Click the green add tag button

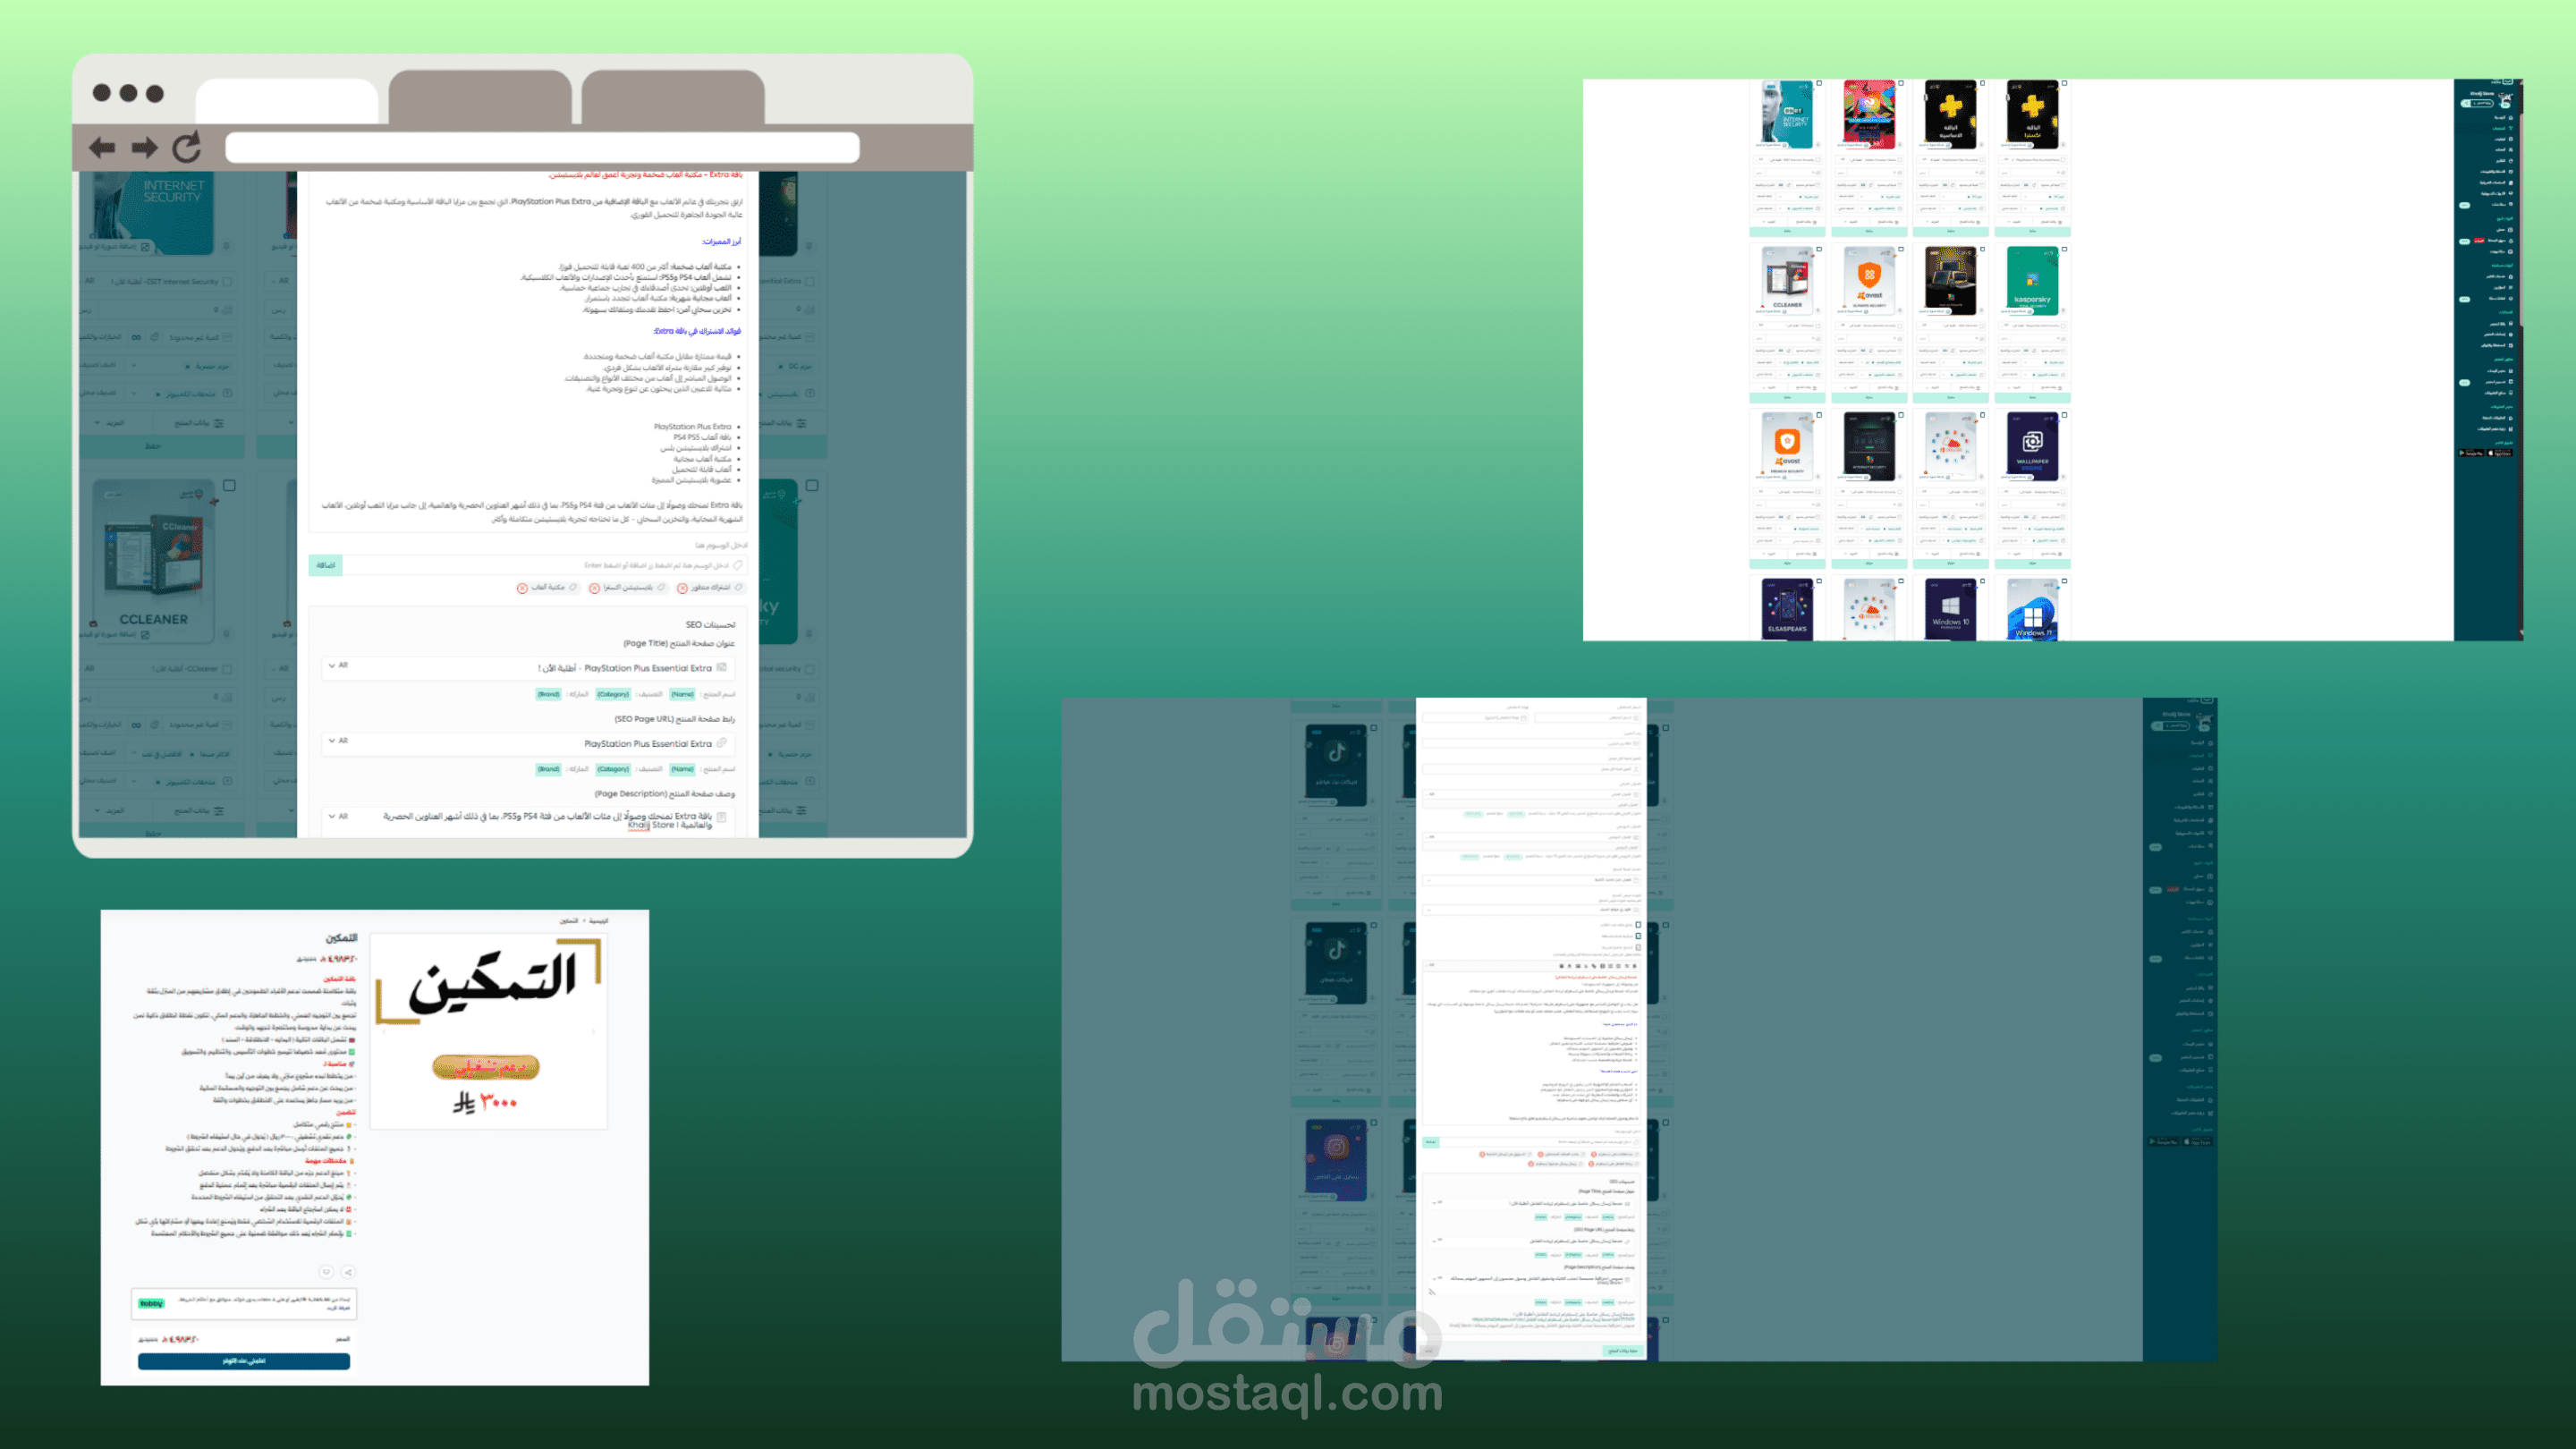[325, 566]
